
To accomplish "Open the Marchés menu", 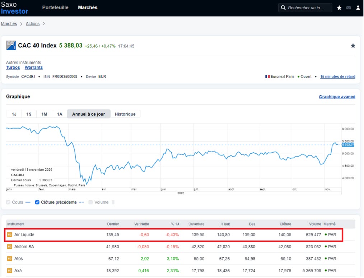I will (x=88, y=8).
